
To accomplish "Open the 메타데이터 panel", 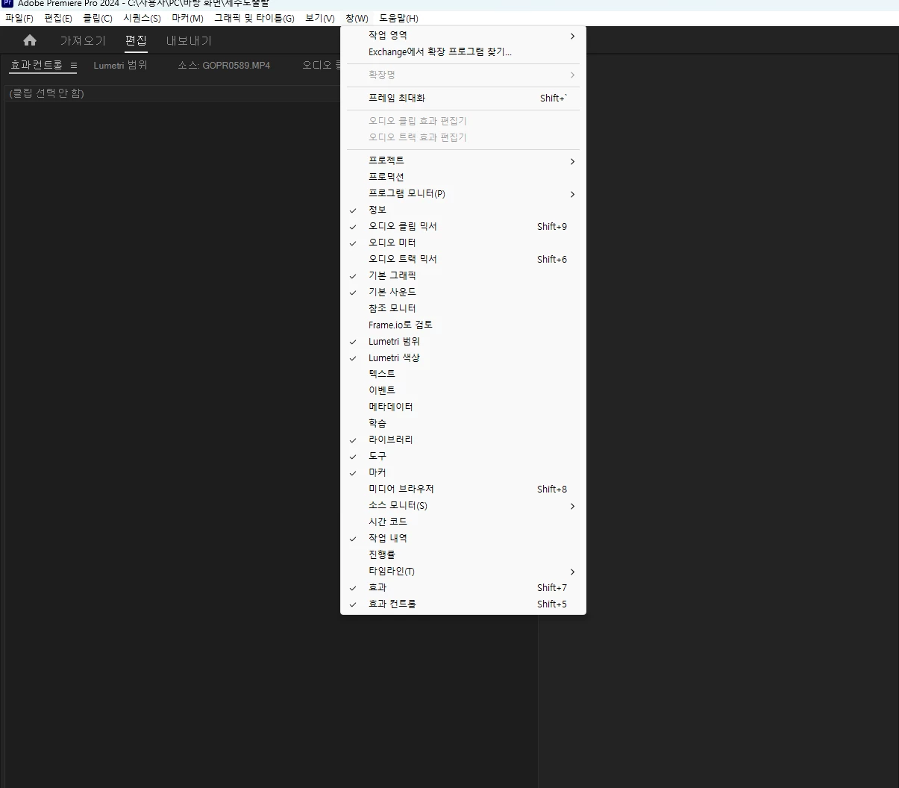I will [463, 407].
